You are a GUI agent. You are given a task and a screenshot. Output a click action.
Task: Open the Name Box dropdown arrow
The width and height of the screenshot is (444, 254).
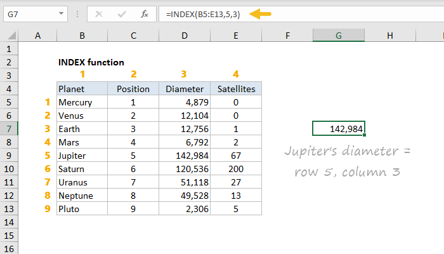pyautogui.click(x=61, y=13)
